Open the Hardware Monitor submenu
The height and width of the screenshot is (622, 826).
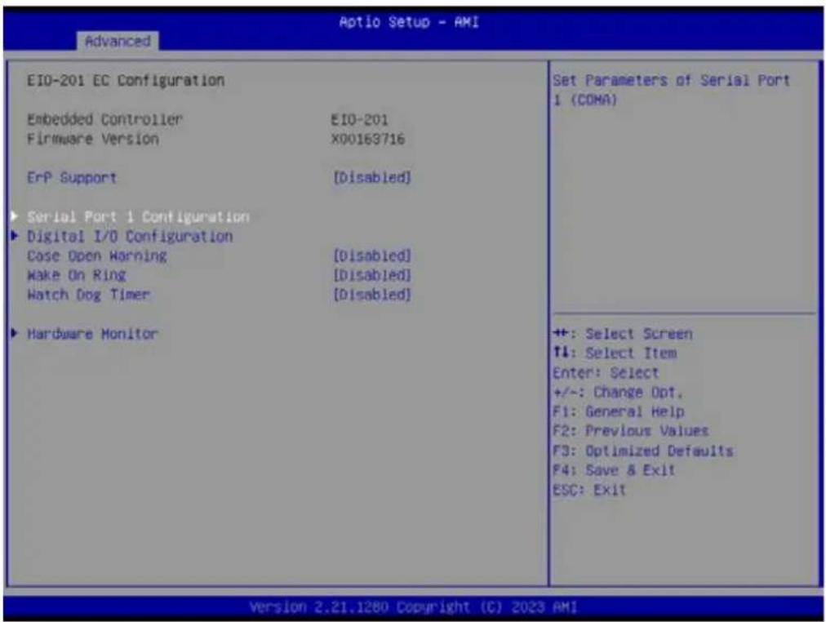click(x=92, y=334)
